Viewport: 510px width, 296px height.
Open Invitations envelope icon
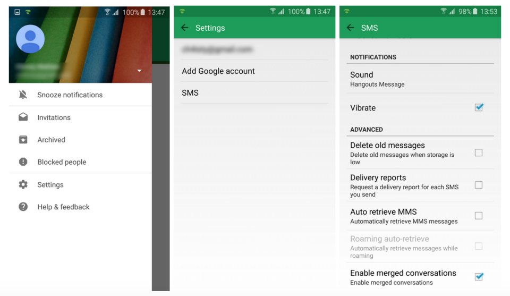(23, 117)
